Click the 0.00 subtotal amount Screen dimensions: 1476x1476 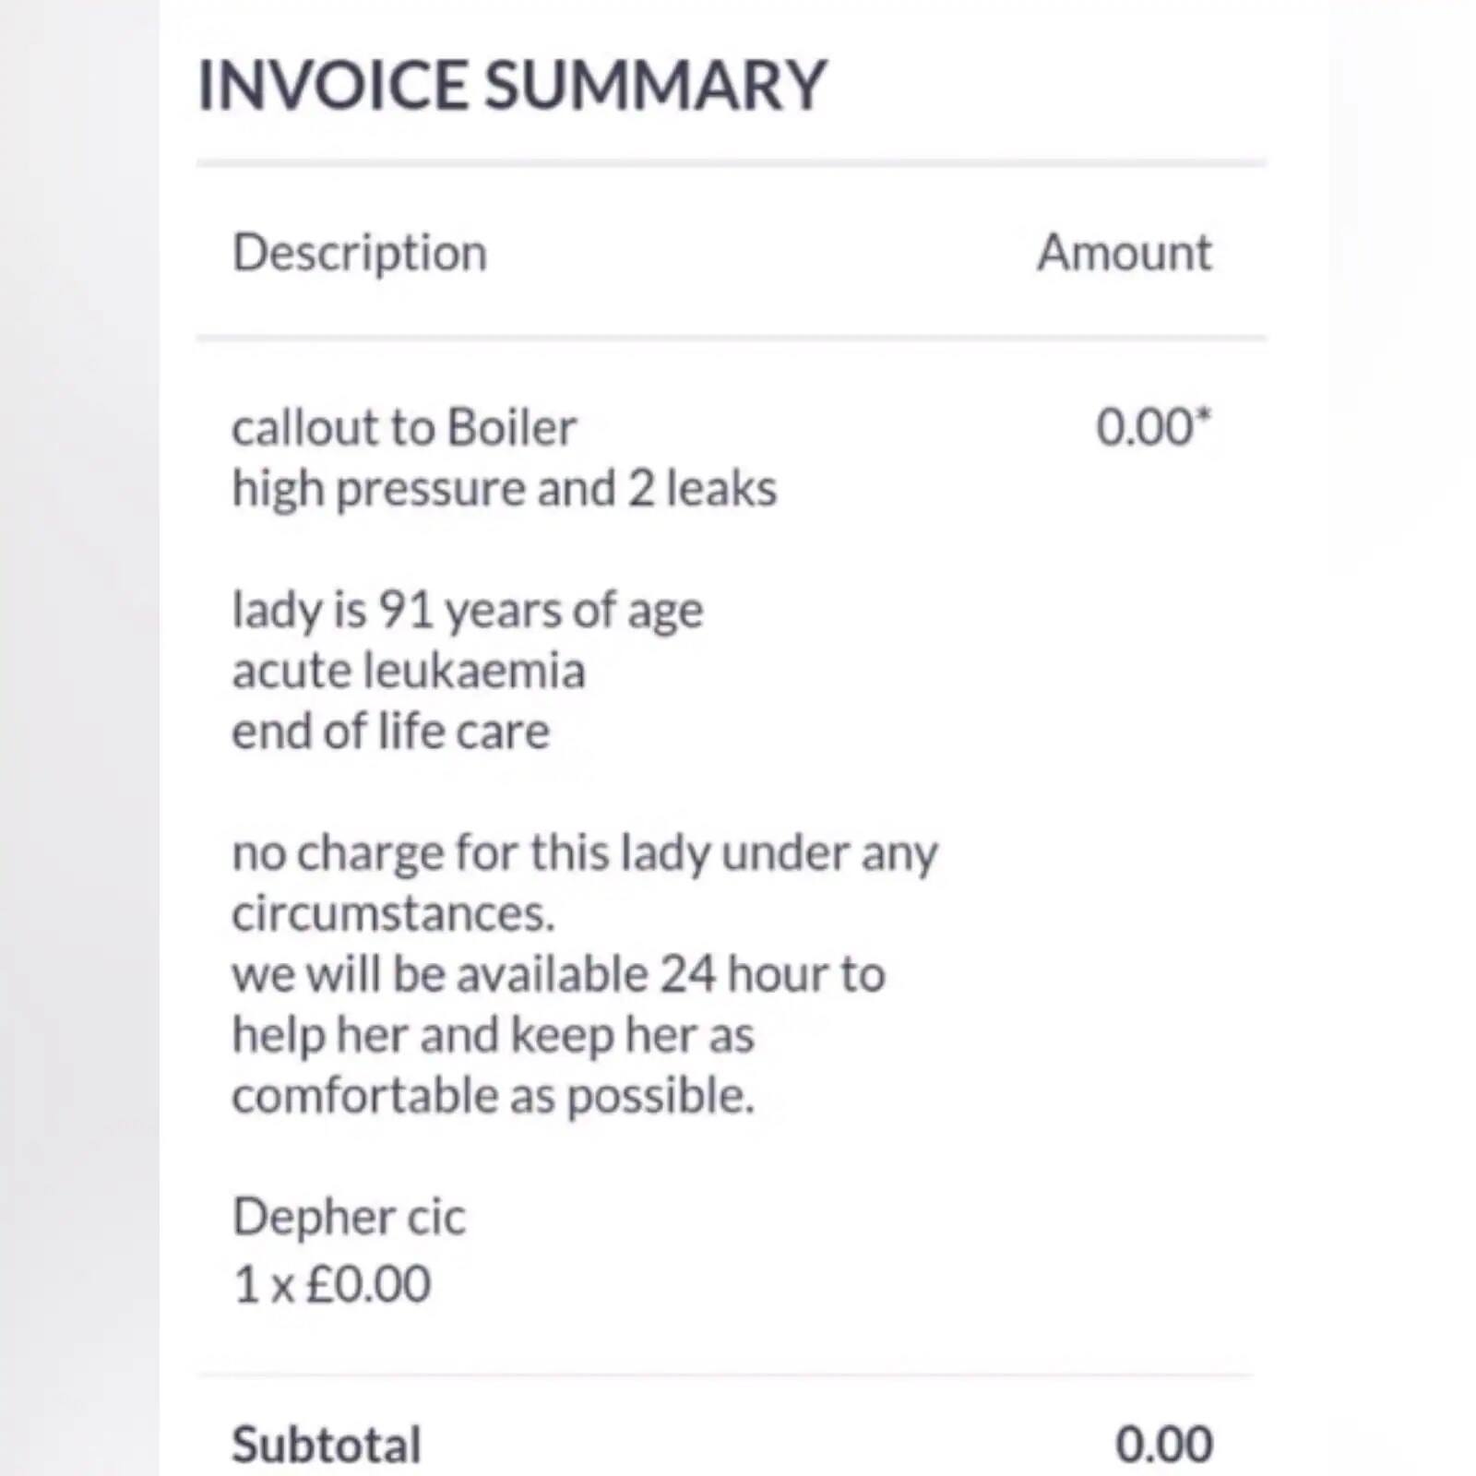1163,1445
